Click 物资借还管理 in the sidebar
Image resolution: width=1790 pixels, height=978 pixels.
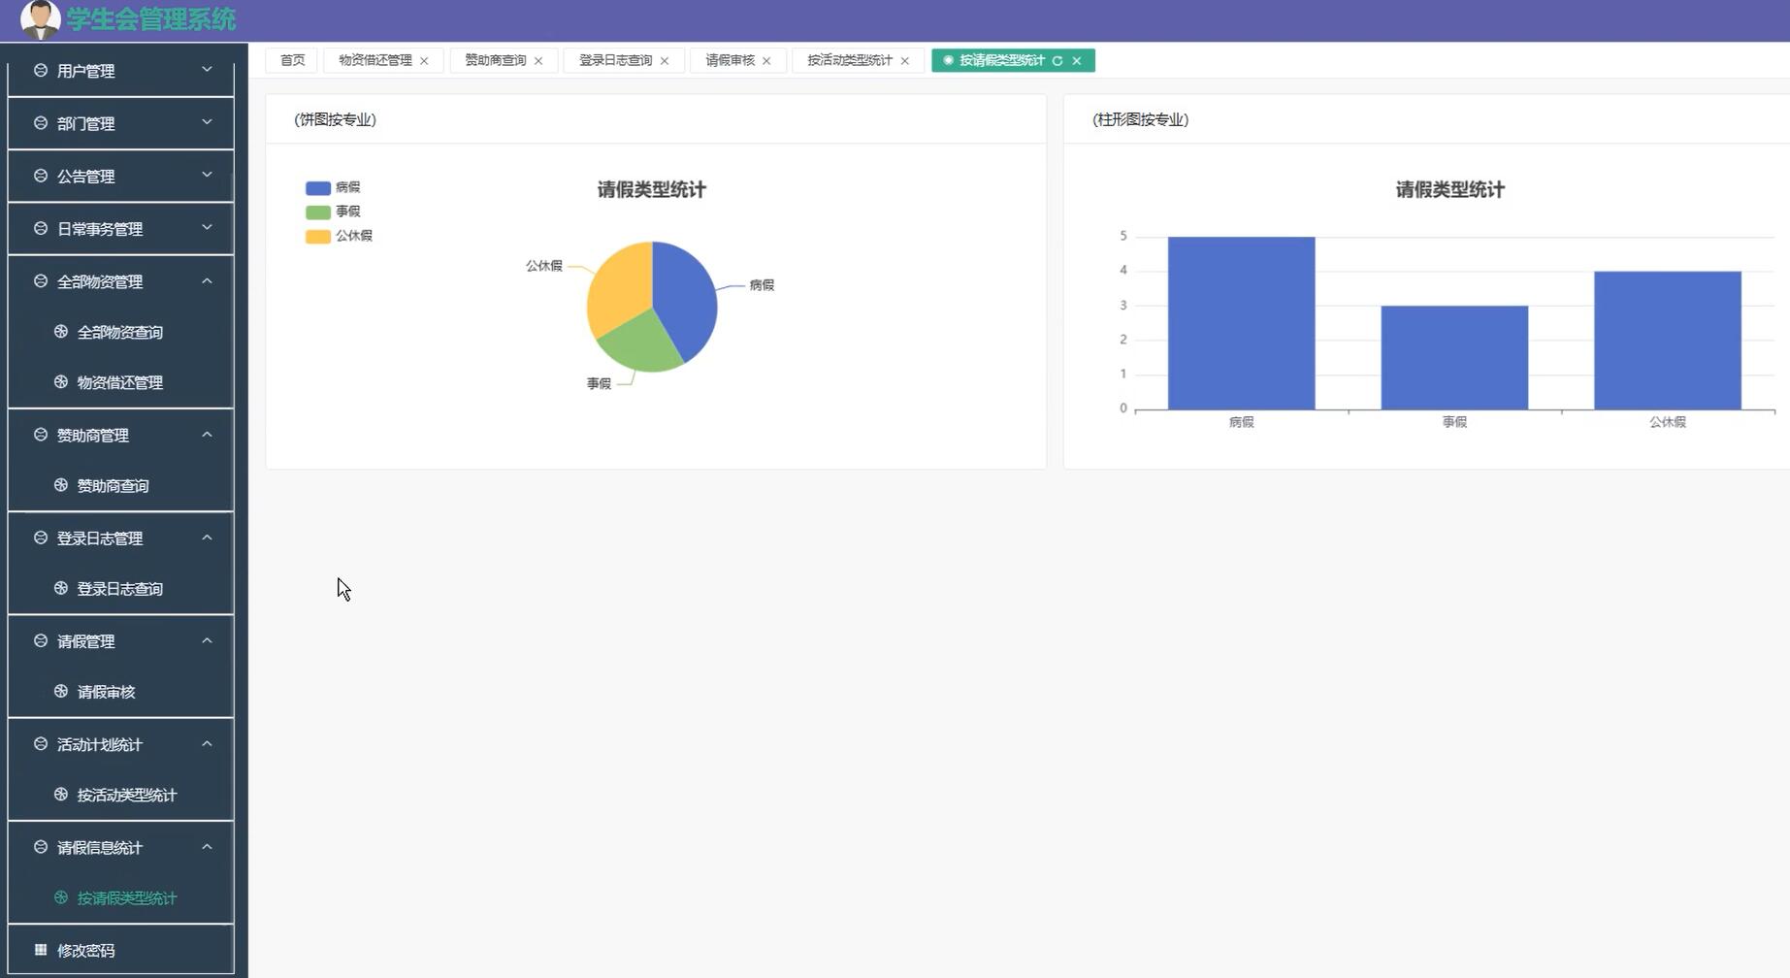click(x=119, y=381)
